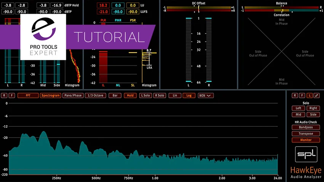Image resolution: width=324 pixels, height=182 pixels.
Task: Enable L Solo in the spectrum toolbar
Action: (146, 95)
